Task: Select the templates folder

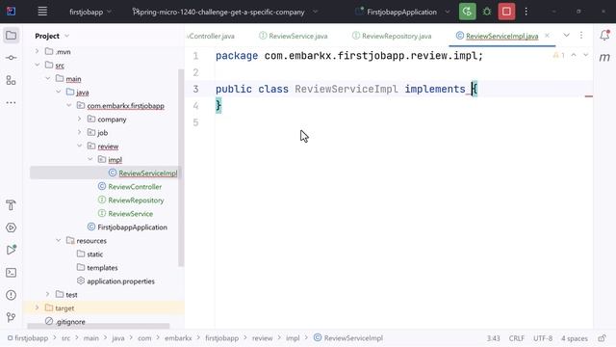Action: [102, 268]
